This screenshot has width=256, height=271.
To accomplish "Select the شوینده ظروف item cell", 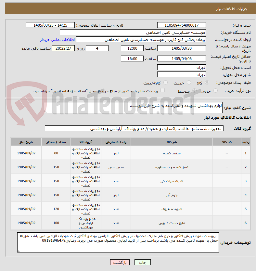I will point(172,209).
